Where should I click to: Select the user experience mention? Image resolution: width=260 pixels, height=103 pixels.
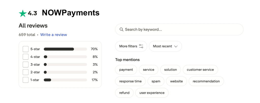(x=152, y=93)
